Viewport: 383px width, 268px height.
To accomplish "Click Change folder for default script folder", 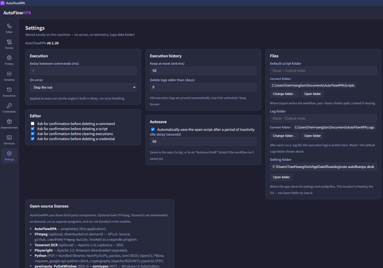I will [x=284, y=94].
